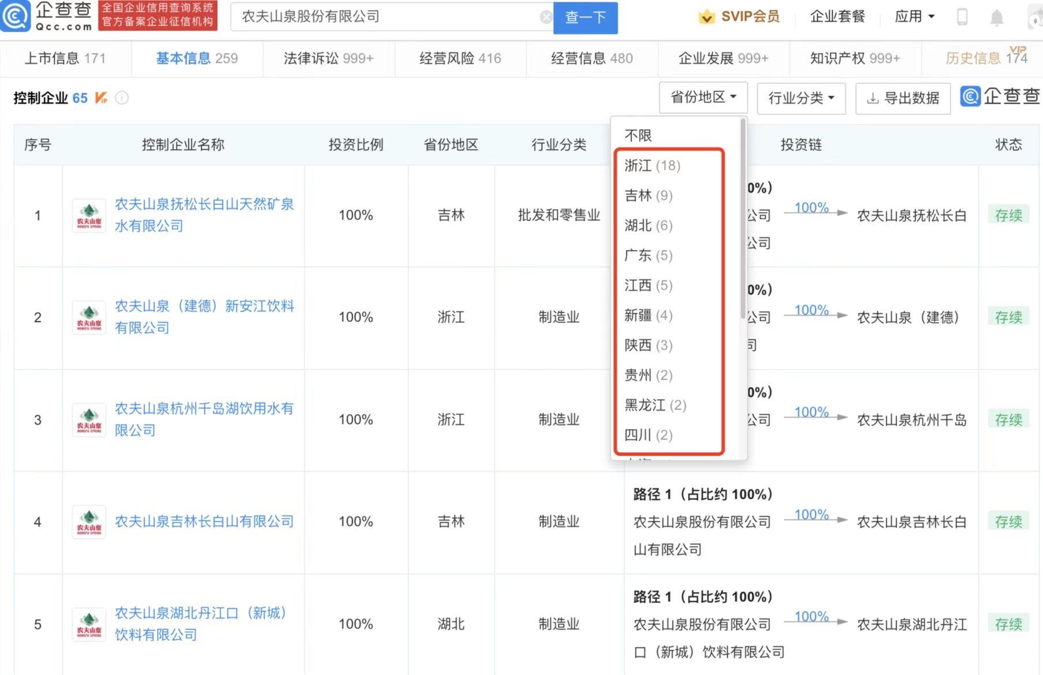Clear the search box with the X icon

(546, 17)
